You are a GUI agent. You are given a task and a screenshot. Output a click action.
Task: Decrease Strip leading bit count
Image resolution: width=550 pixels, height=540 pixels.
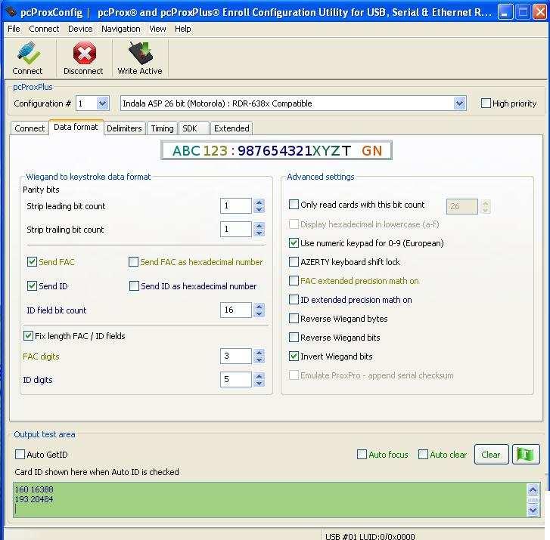point(259,209)
